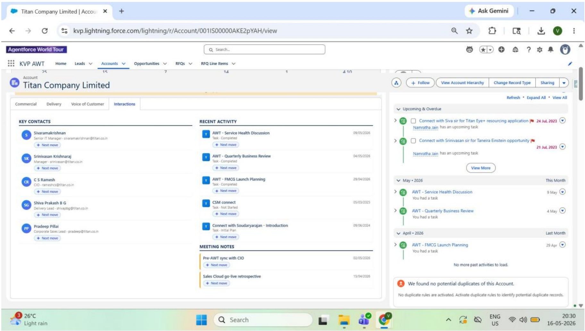Open the App Launcher grid icon
585x331 pixels.
11,63
